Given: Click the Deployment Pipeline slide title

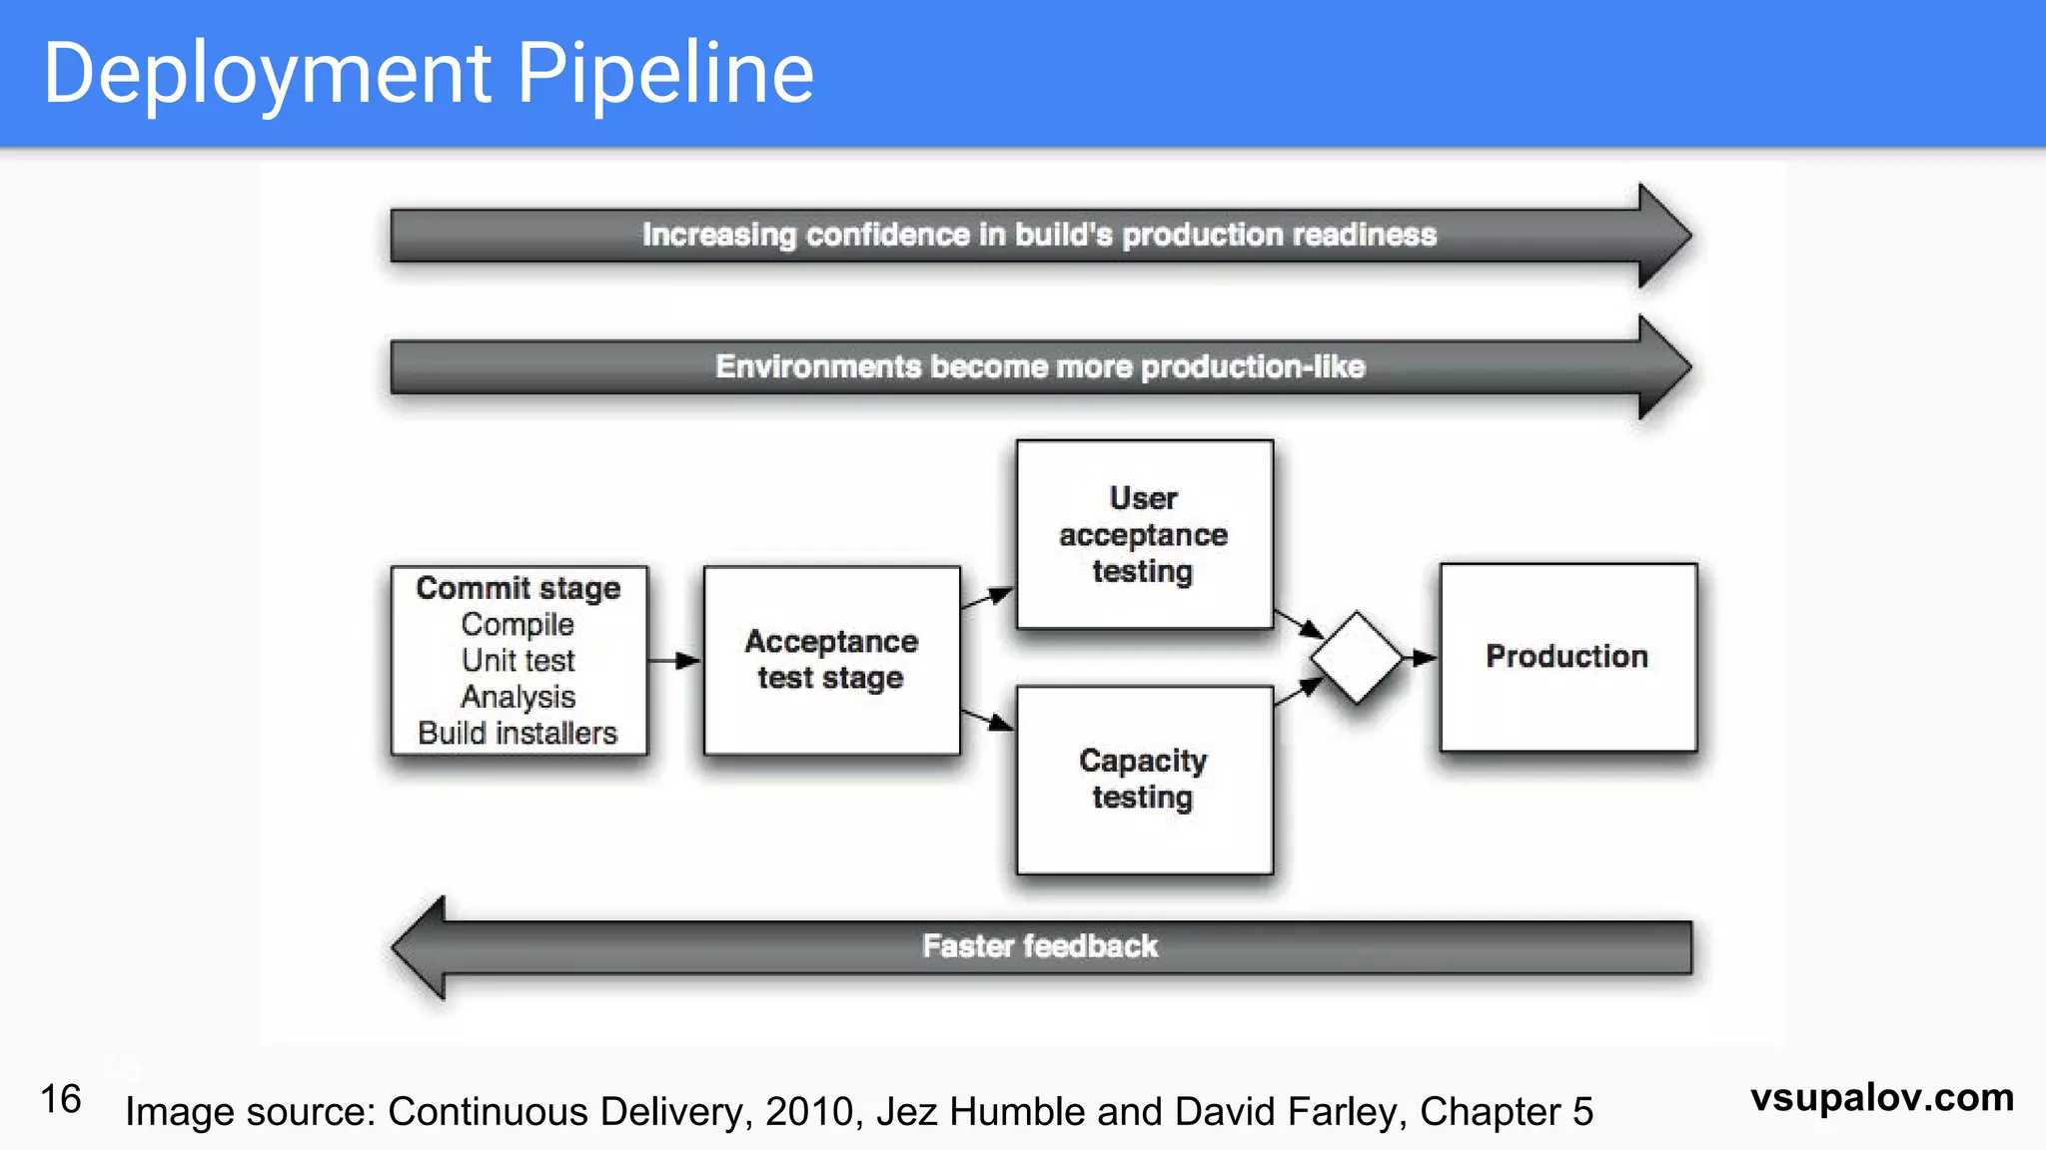Looking at the screenshot, I should [x=429, y=73].
